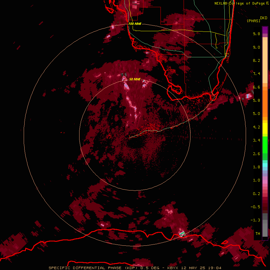Click the 19:04 timestamp in caption
Image resolution: width=270 pixels, height=270 pixels.
[x=215, y=268]
